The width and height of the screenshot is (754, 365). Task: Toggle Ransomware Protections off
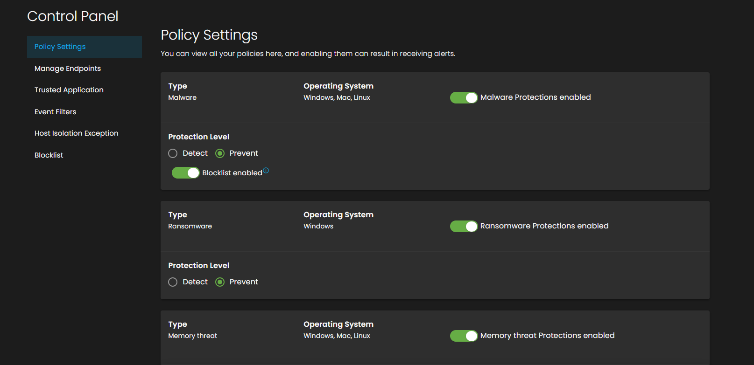point(463,226)
